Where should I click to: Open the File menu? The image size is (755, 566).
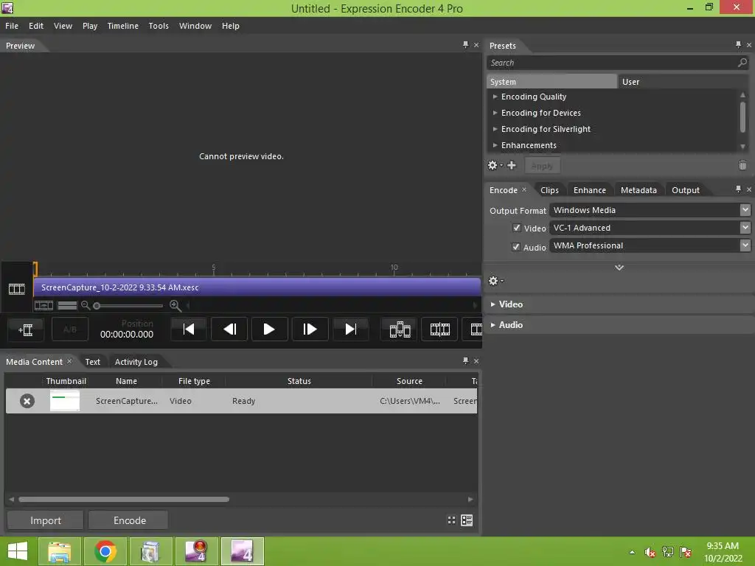pyautogui.click(x=12, y=26)
